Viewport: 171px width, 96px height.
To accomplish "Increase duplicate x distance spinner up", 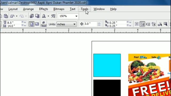I will (130, 22).
